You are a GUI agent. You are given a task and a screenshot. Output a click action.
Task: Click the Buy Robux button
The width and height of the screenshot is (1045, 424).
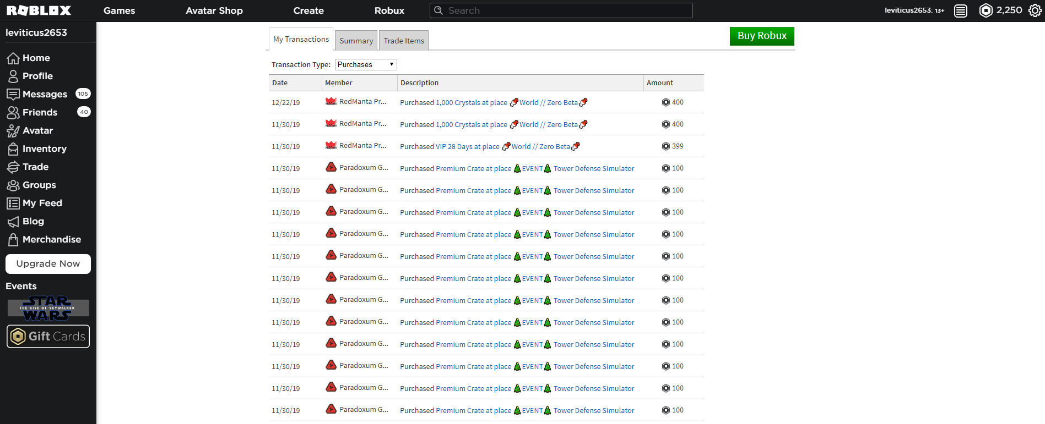(x=762, y=36)
